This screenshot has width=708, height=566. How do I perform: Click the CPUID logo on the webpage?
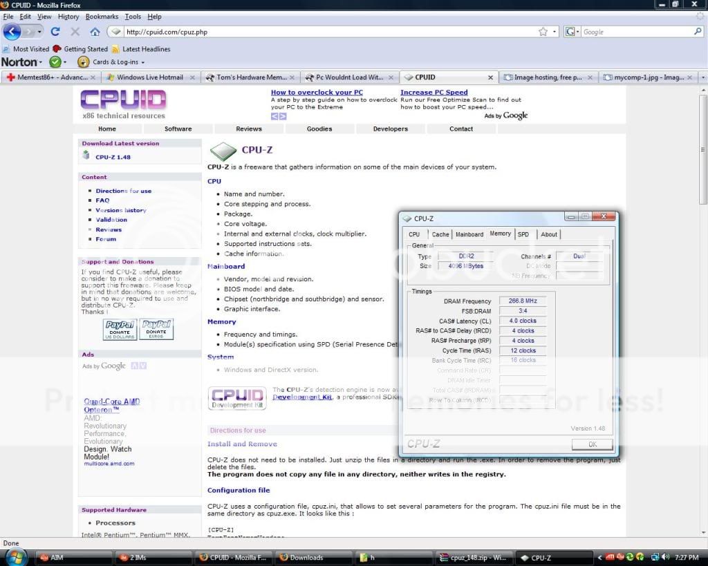pos(123,100)
